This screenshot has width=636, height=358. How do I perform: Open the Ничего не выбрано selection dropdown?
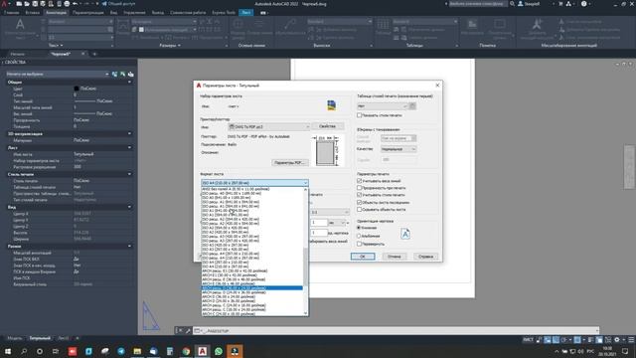pos(58,74)
